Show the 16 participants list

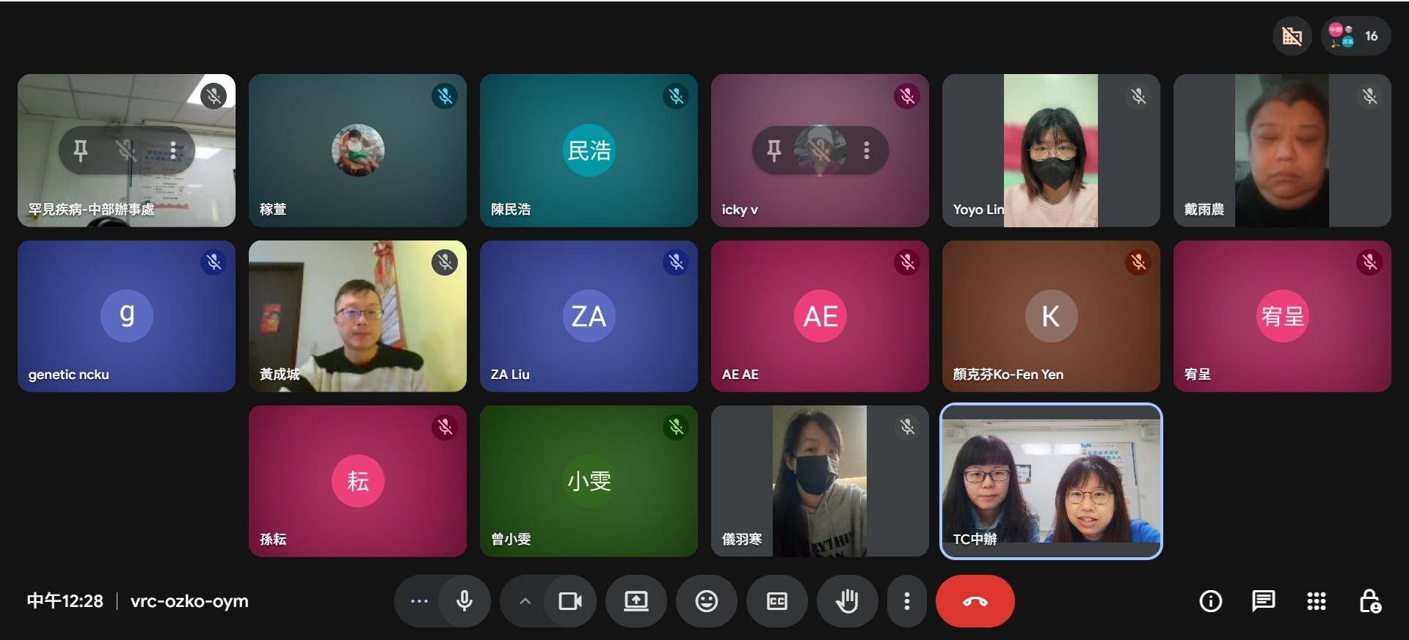1355,36
